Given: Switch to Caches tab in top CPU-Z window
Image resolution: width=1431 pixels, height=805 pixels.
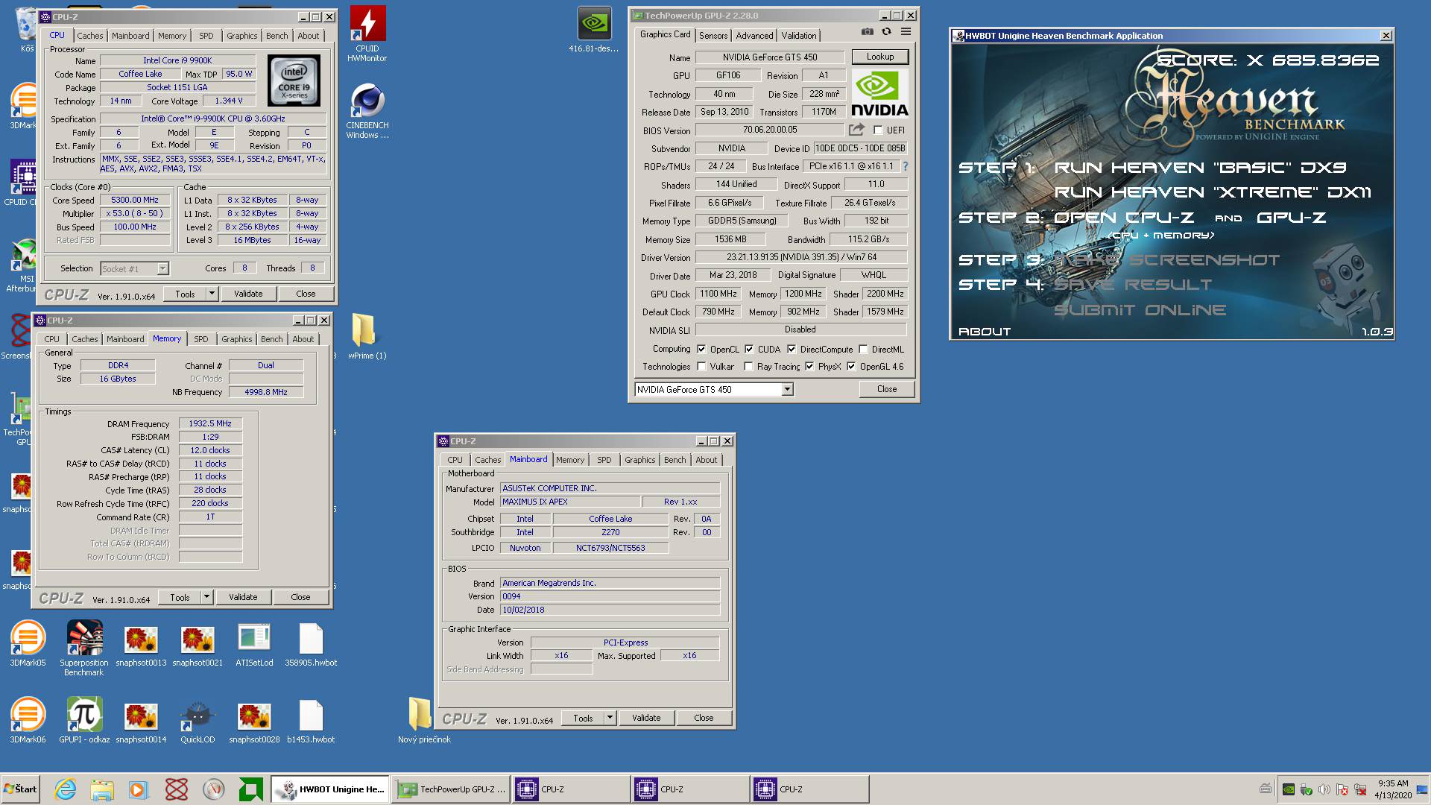Looking at the screenshot, I should 90,36.
